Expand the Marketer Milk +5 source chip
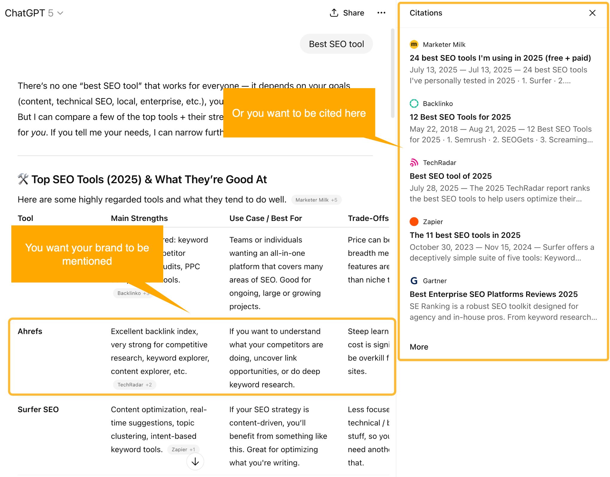610x477 pixels. click(x=316, y=200)
